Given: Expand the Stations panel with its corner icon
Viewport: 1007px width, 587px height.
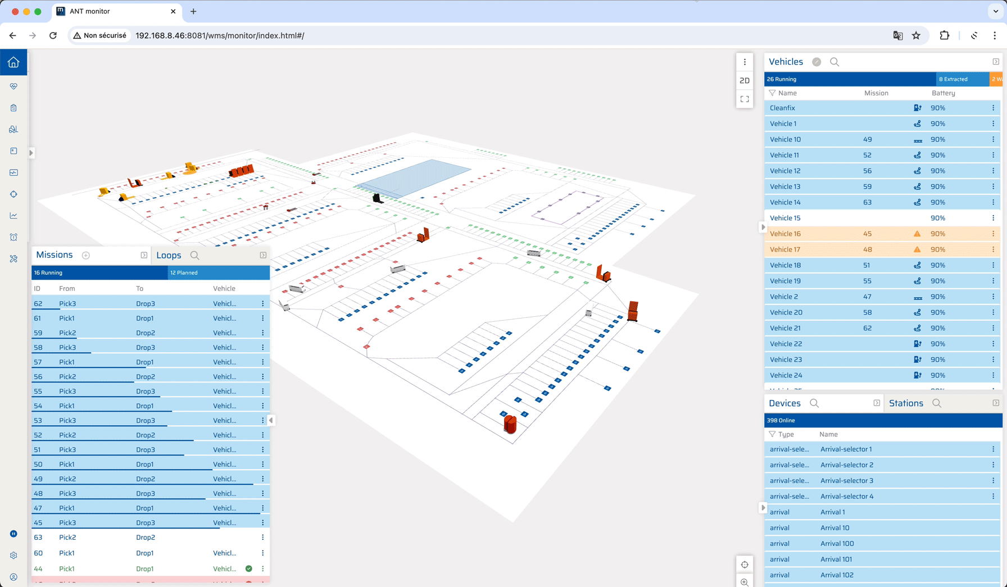Looking at the screenshot, I should pyautogui.click(x=996, y=403).
